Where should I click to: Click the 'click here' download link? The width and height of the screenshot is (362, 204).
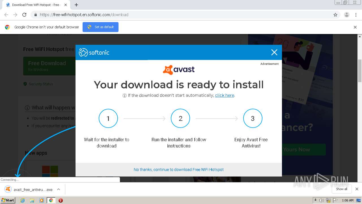pos(225,95)
